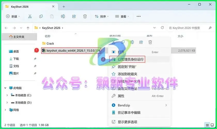Screen dimensions: 217x129
Task: Switch to details view icon in status bar
Action: [x=207, y=125]
